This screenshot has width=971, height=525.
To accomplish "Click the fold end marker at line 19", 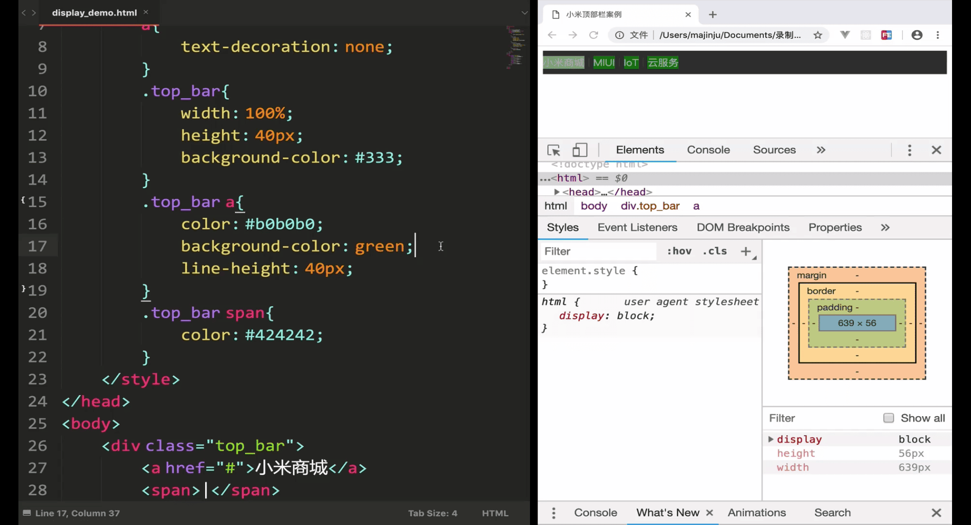I will click(23, 289).
